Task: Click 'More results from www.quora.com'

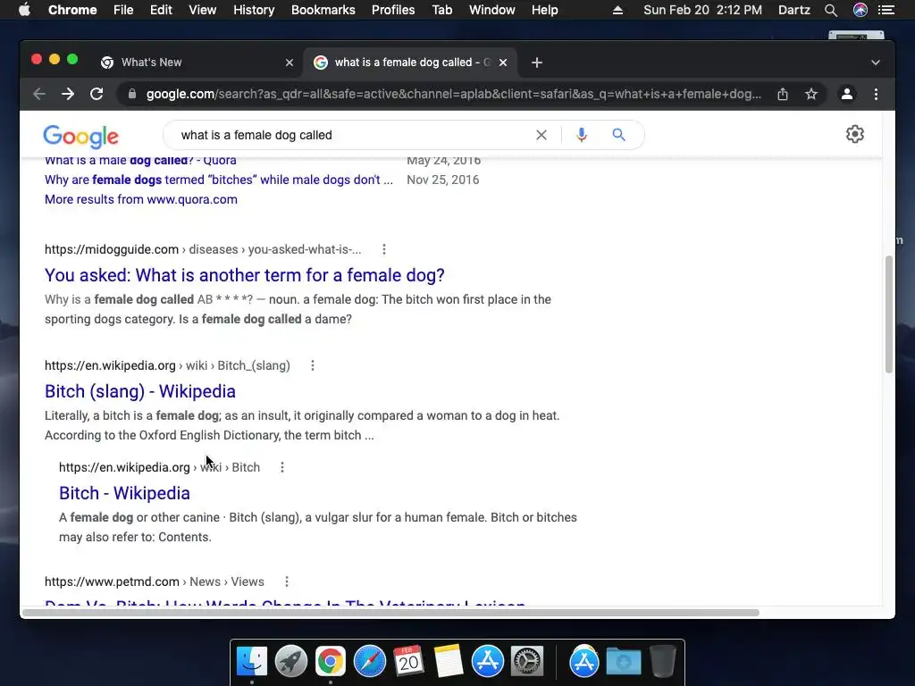Action: tap(141, 199)
